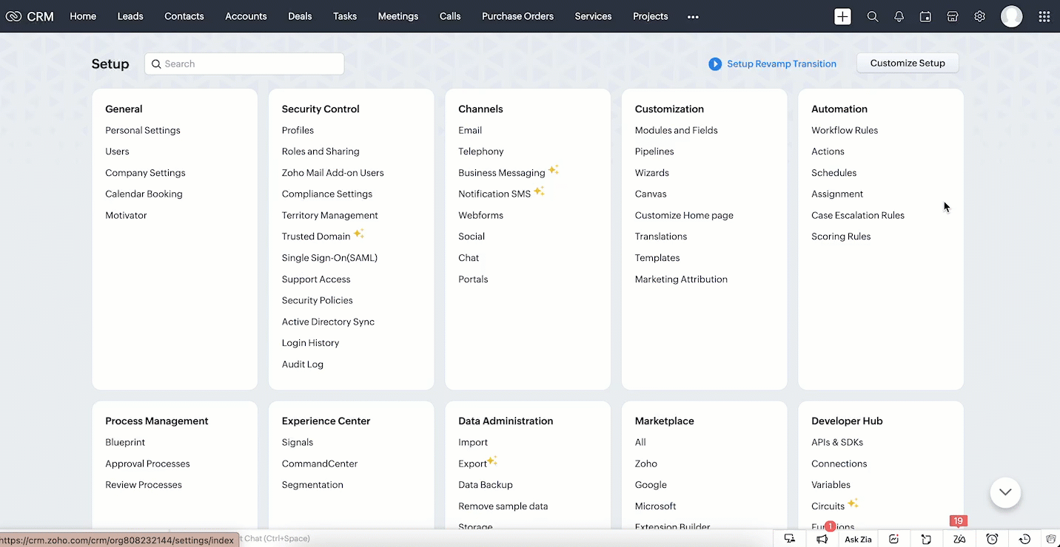This screenshot has width=1060, height=547.
Task: Open the marketplace store icon
Action: (x=953, y=16)
